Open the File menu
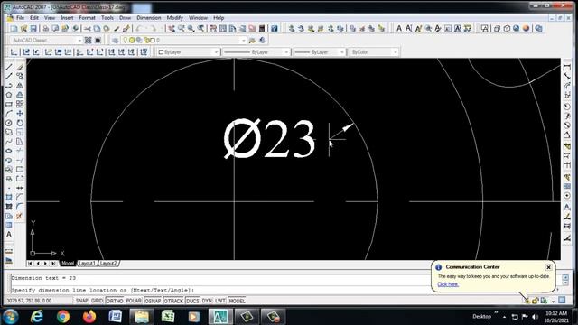The height and width of the screenshot is (325, 578). [20, 18]
